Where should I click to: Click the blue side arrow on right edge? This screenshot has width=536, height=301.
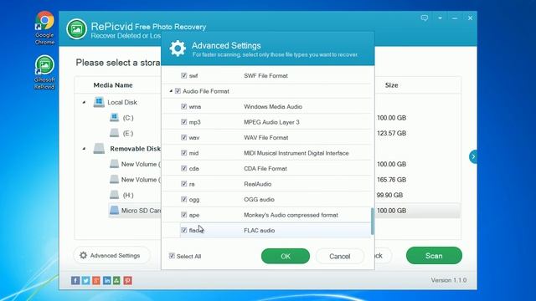click(473, 156)
